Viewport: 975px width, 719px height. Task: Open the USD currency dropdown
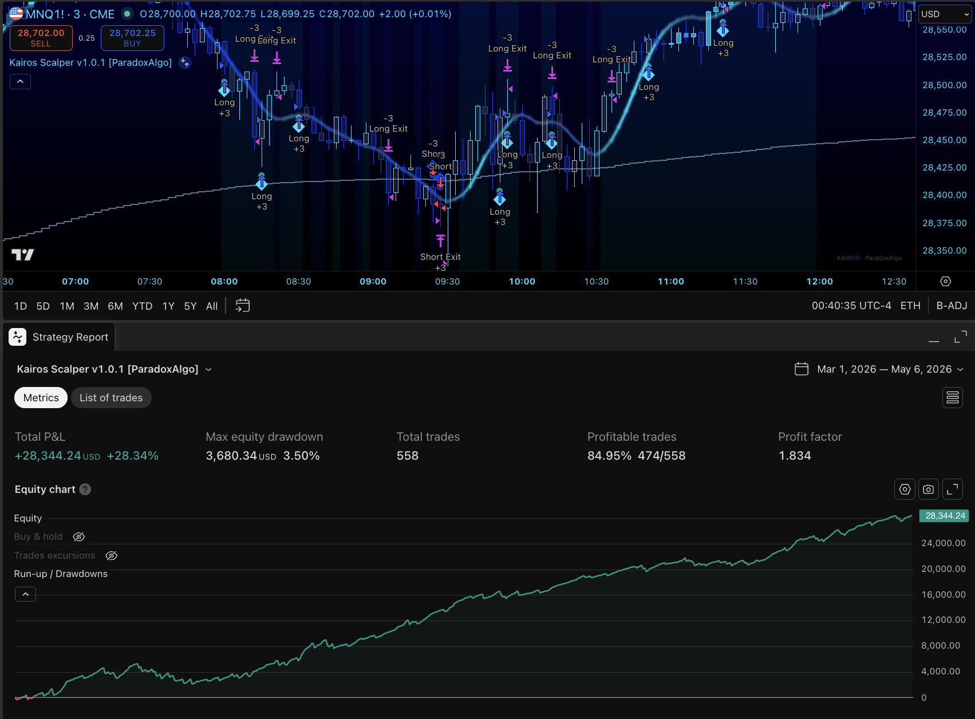click(945, 14)
